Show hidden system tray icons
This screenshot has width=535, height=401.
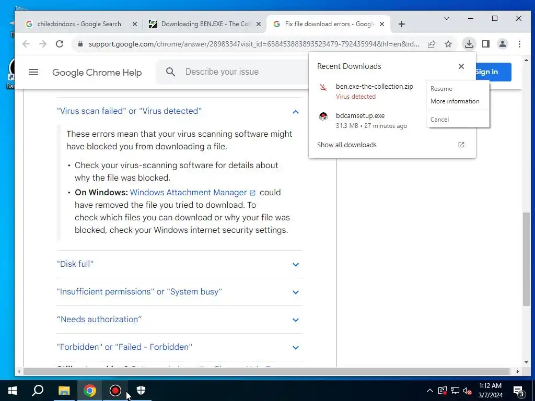[430, 391]
